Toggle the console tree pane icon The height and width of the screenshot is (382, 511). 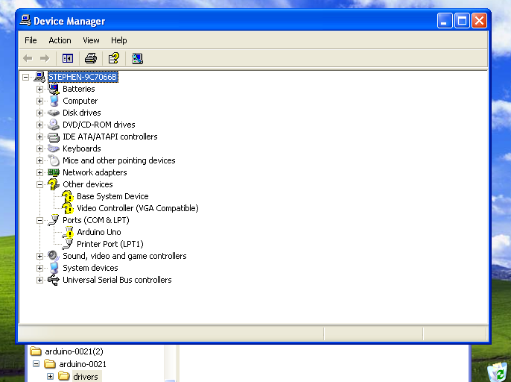coord(68,58)
